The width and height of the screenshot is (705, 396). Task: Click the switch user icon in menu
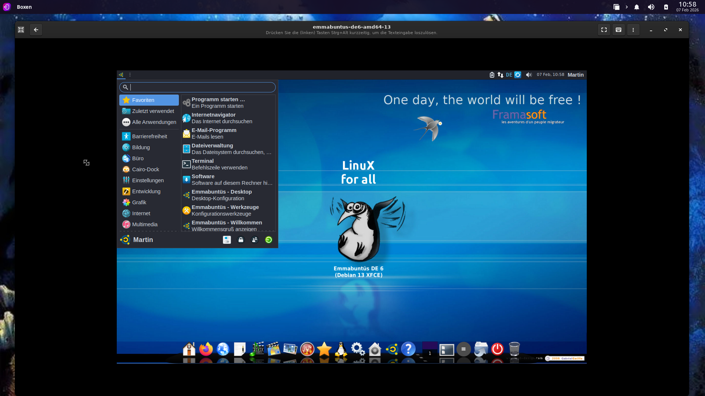tap(255, 240)
